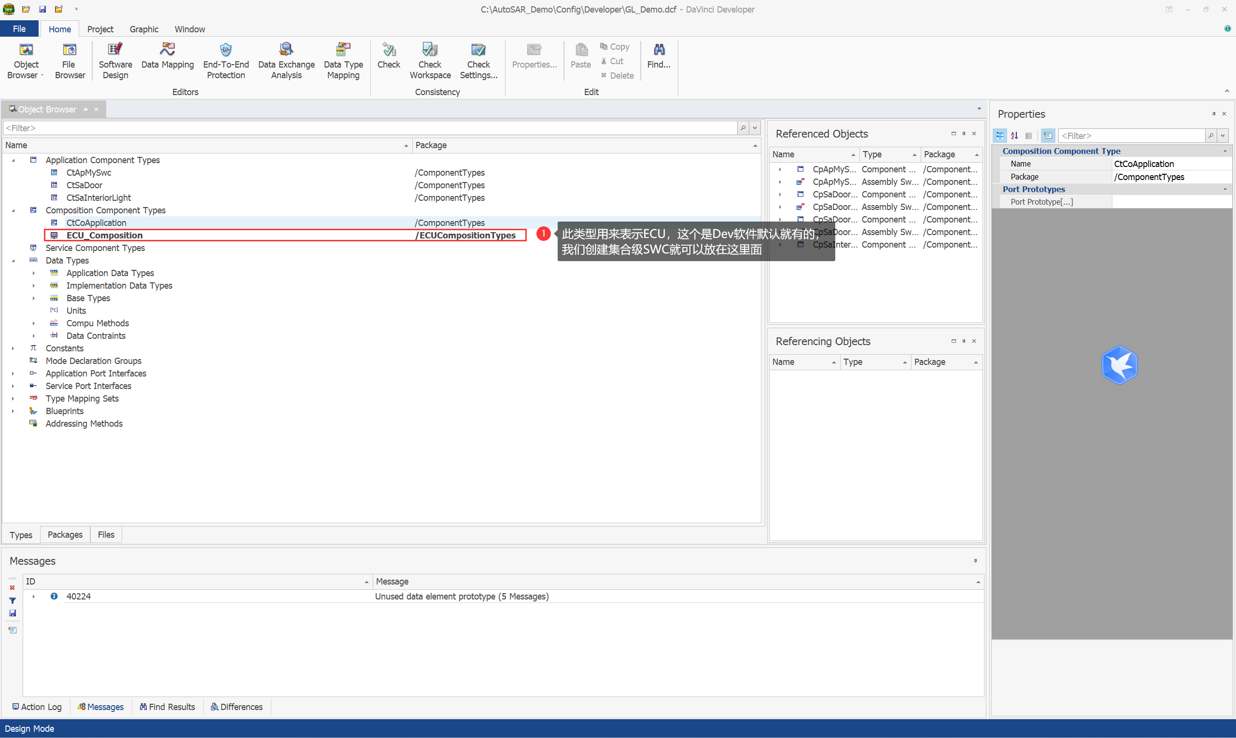Open the Find Results tab
Image resolution: width=1236 pixels, height=738 pixels.
167,707
